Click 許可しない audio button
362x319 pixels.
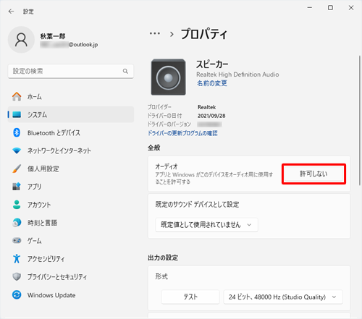[x=313, y=174]
